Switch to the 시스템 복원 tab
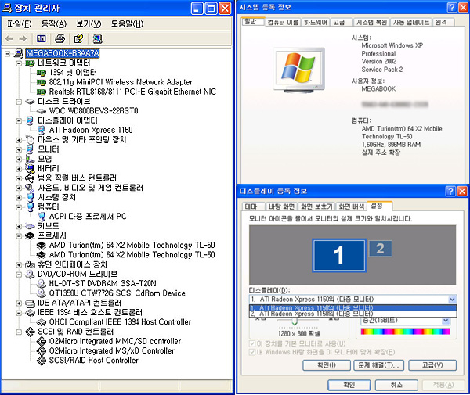 (371, 22)
